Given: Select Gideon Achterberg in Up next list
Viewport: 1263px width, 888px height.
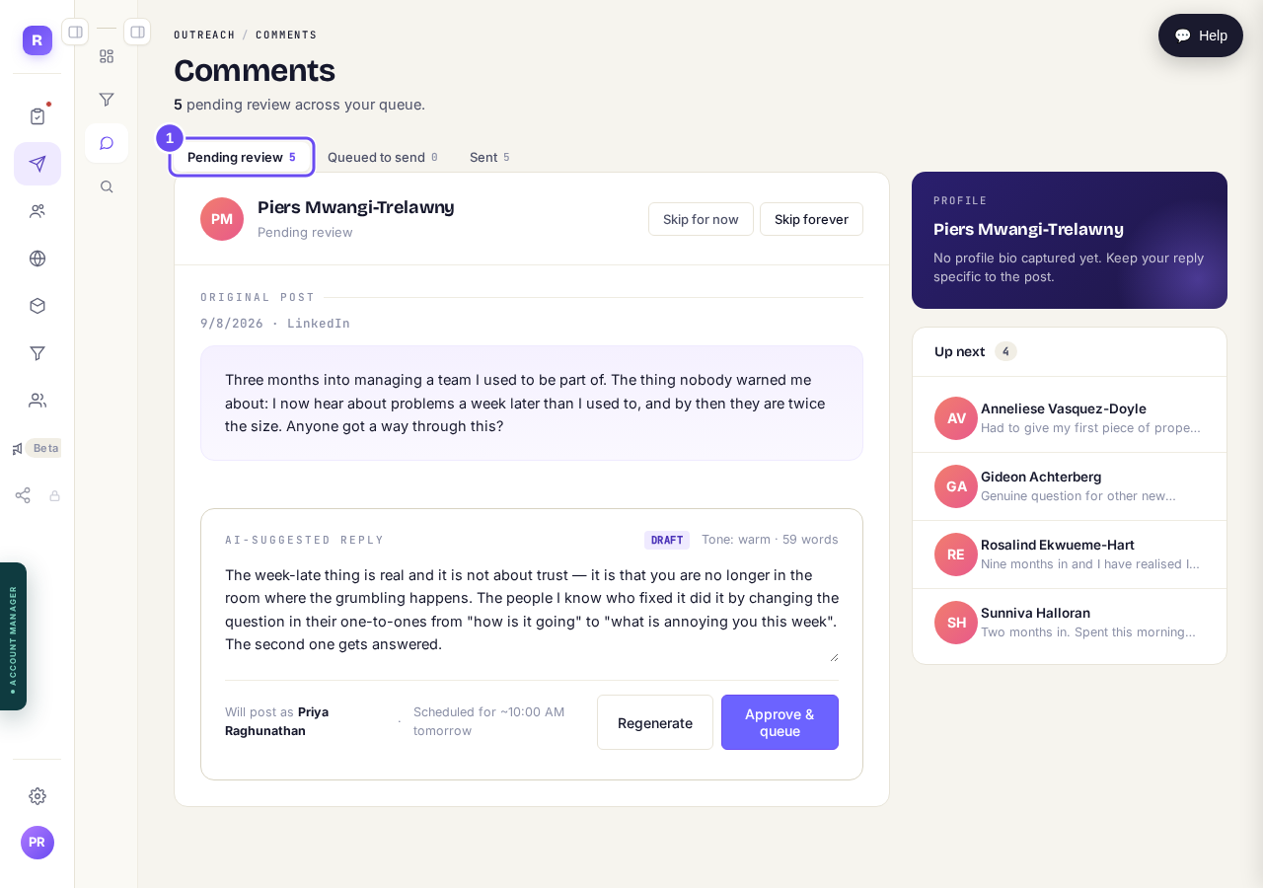Looking at the screenshot, I should (x=1070, y=486).
